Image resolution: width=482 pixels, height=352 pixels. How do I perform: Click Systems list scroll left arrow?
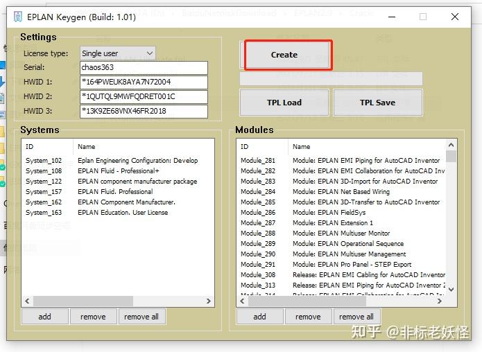click(x=27, y=301)
